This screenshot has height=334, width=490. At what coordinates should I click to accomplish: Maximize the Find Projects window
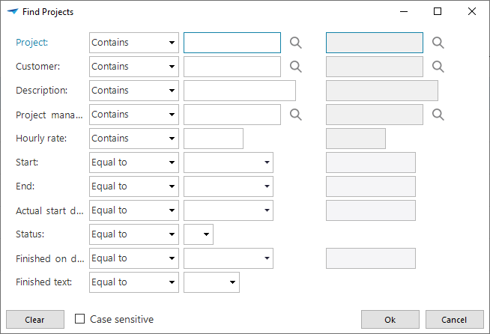pyautogui.click(x=438, y=12)
